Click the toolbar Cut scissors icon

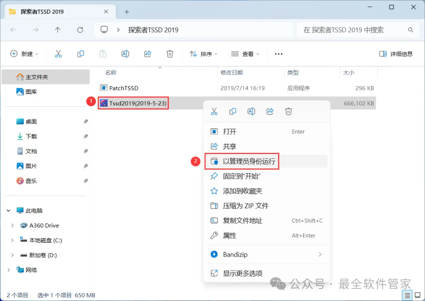click(58, 54)
